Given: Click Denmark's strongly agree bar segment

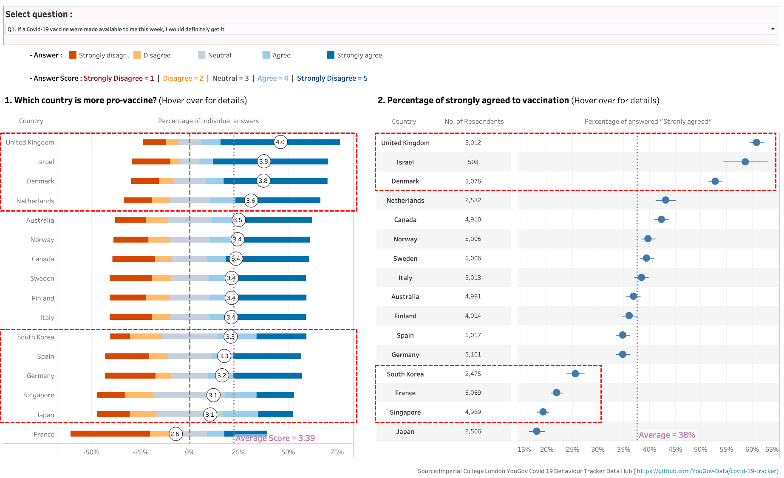Looking at the screenshot, I should 297,181.
